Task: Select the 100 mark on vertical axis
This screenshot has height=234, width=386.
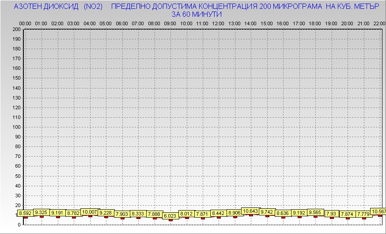Action: (x=16, y=127)
